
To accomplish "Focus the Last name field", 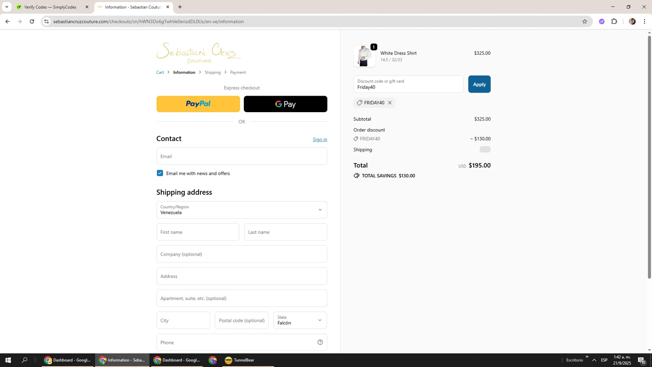I will point(286,232).
